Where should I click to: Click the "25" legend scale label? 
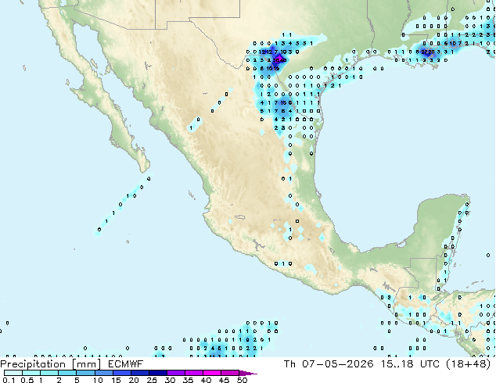[x=152, y=380]
